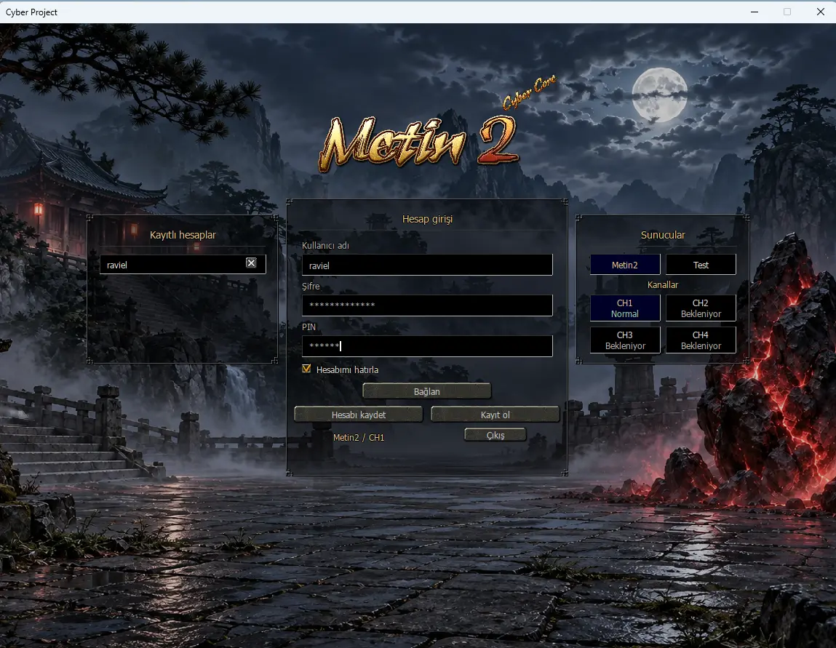Viewport: 836px width, 648px height.
Task: Choose channel CH1 Normal
Action: pyautogui.click(x=625, y=308)
